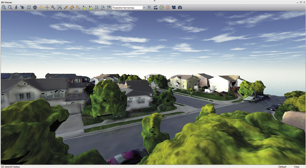Click the 3D-Viewer title text

(7, 2)
